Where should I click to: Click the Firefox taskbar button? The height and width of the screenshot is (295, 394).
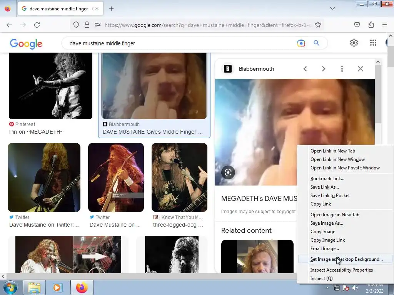tap(82, 287)
